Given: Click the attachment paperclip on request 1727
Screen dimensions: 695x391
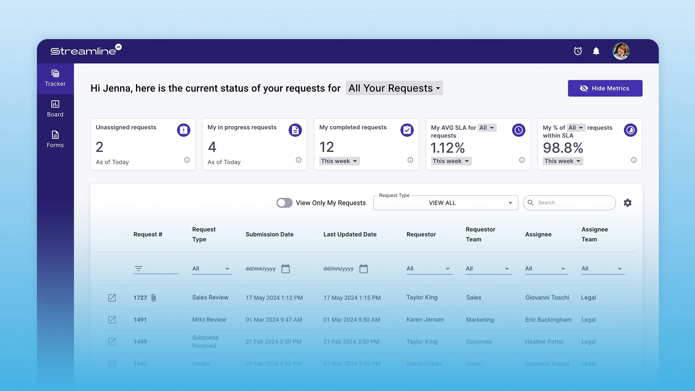Looking at the screenshot, I should tap(153, 298).
